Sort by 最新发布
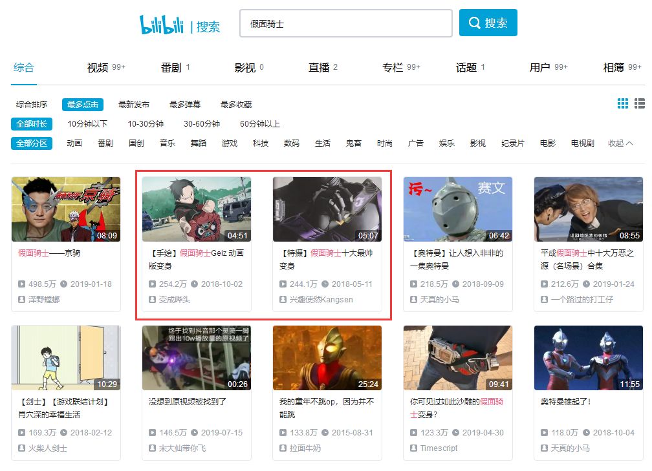Image resolution: width=652 pixels, height=471 pixels. [134, 104]
